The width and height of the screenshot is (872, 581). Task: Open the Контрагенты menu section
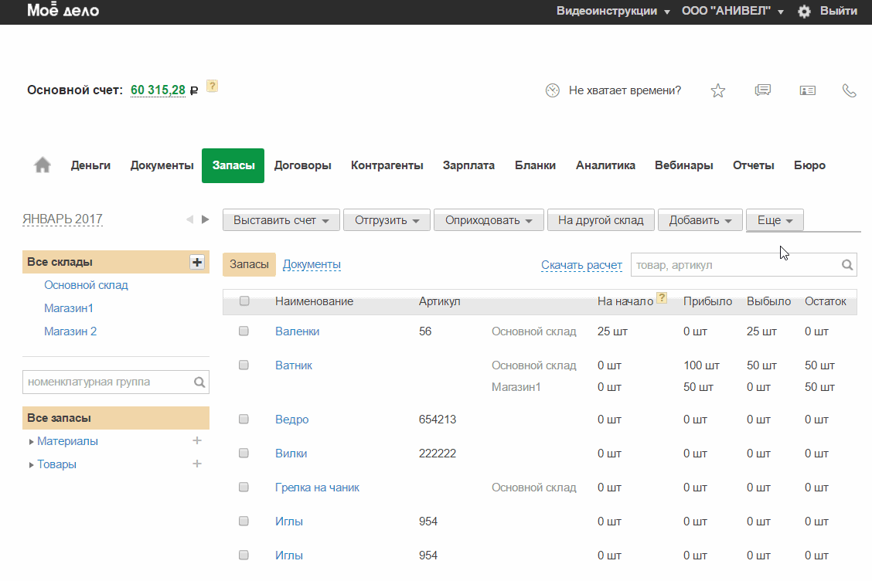(387, 165)
